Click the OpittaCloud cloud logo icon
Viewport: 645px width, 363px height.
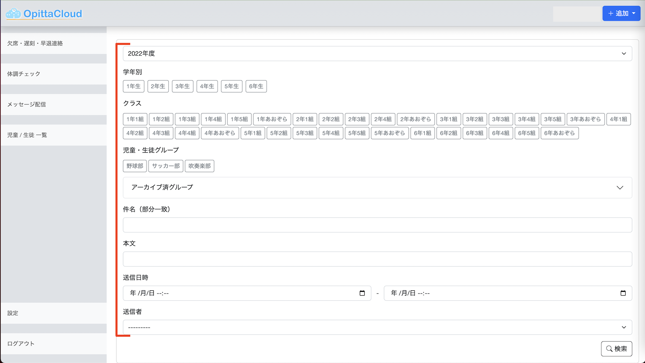point(14,13)
